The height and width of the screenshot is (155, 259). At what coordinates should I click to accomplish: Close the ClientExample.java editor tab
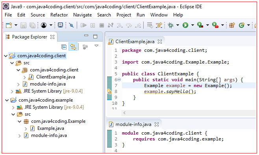160,42
